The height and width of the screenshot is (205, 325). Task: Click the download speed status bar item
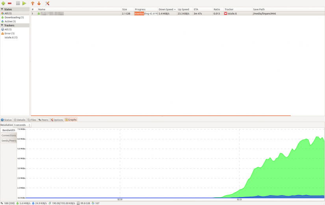click(23, 203)
